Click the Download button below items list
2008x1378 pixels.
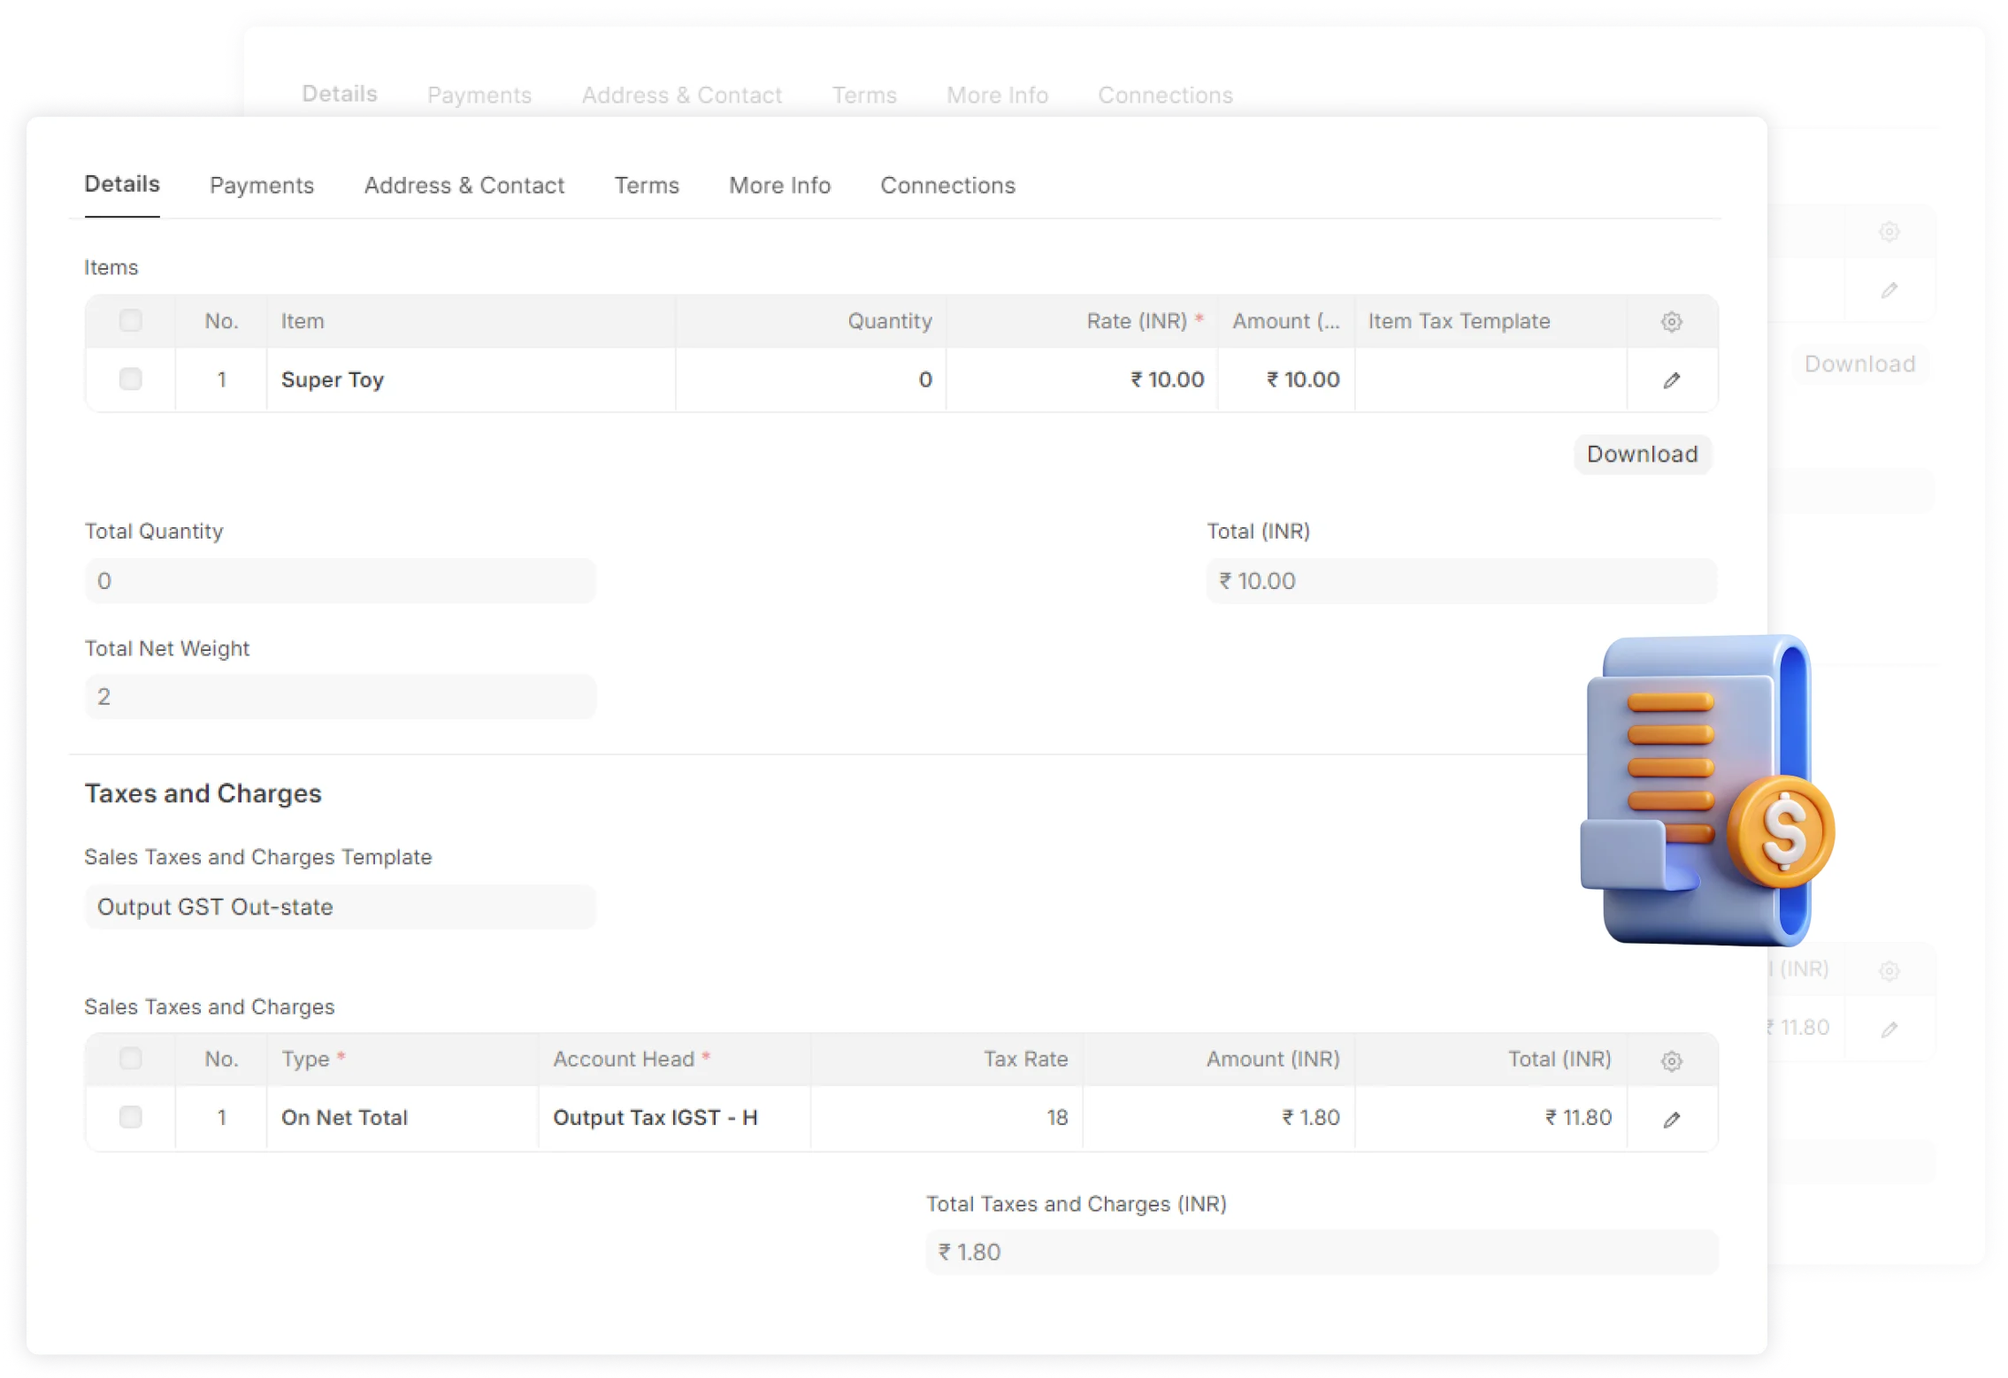point(1640,453)
